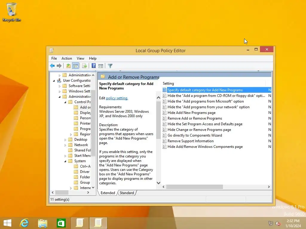Select Hide Add/Remove Windows Components page

coord(205,147)
